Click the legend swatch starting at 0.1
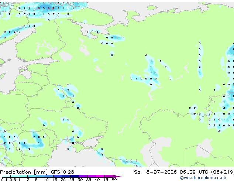Screen dimensions: 234x181 tap(6, 176)
